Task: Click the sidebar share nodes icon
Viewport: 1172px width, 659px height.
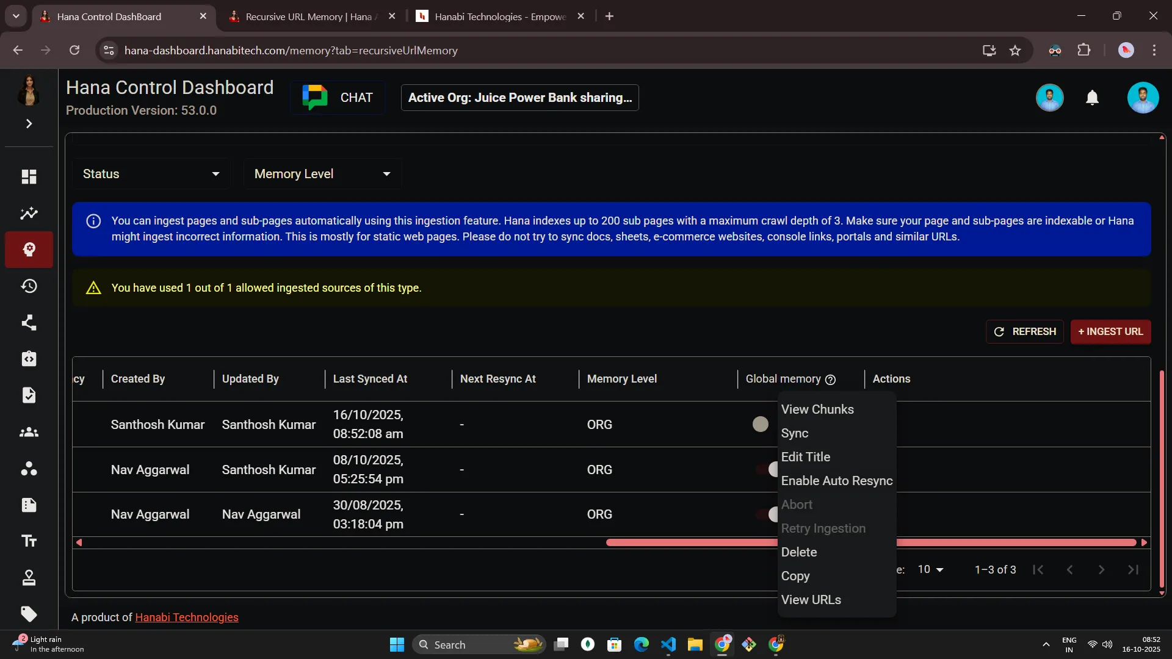Action: point(29,323)
